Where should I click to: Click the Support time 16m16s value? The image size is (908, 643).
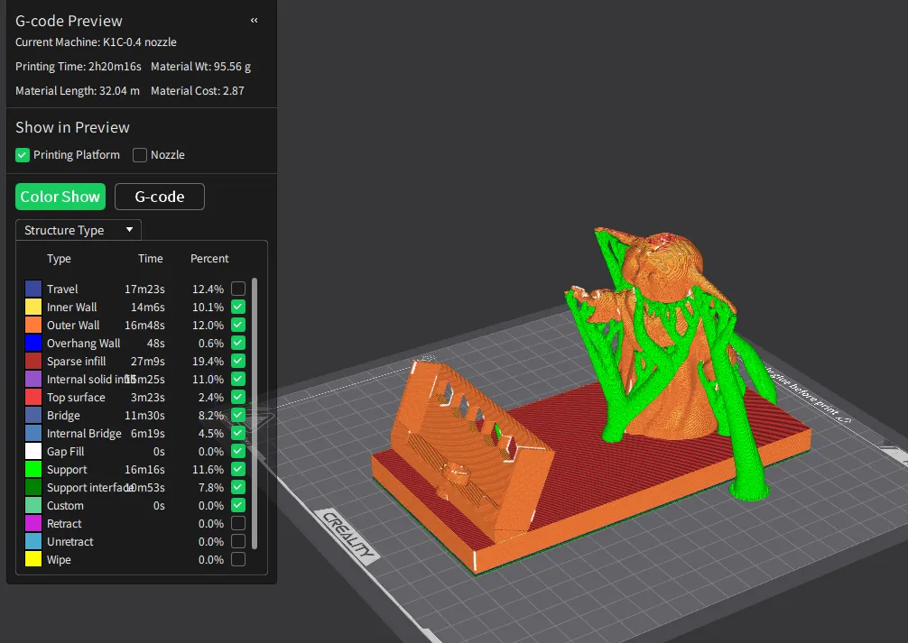[x=144, y=469]
